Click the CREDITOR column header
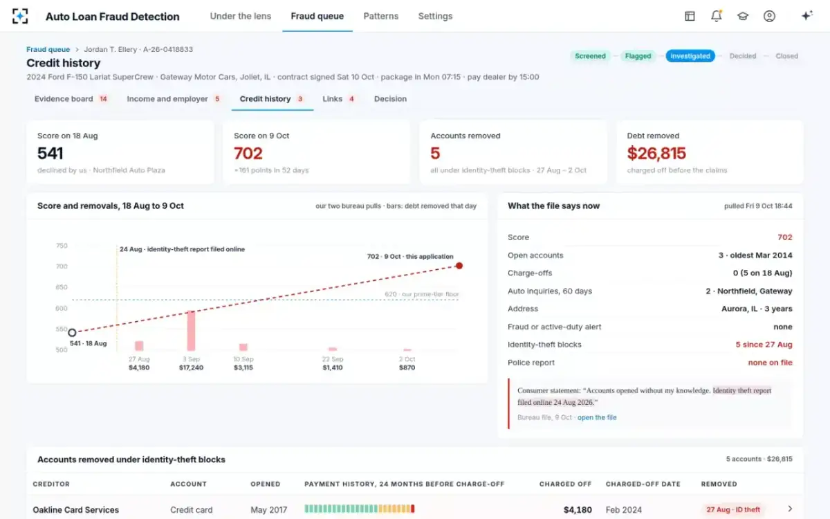Viewport: 830px width, 519px height. tap(51, 484)
